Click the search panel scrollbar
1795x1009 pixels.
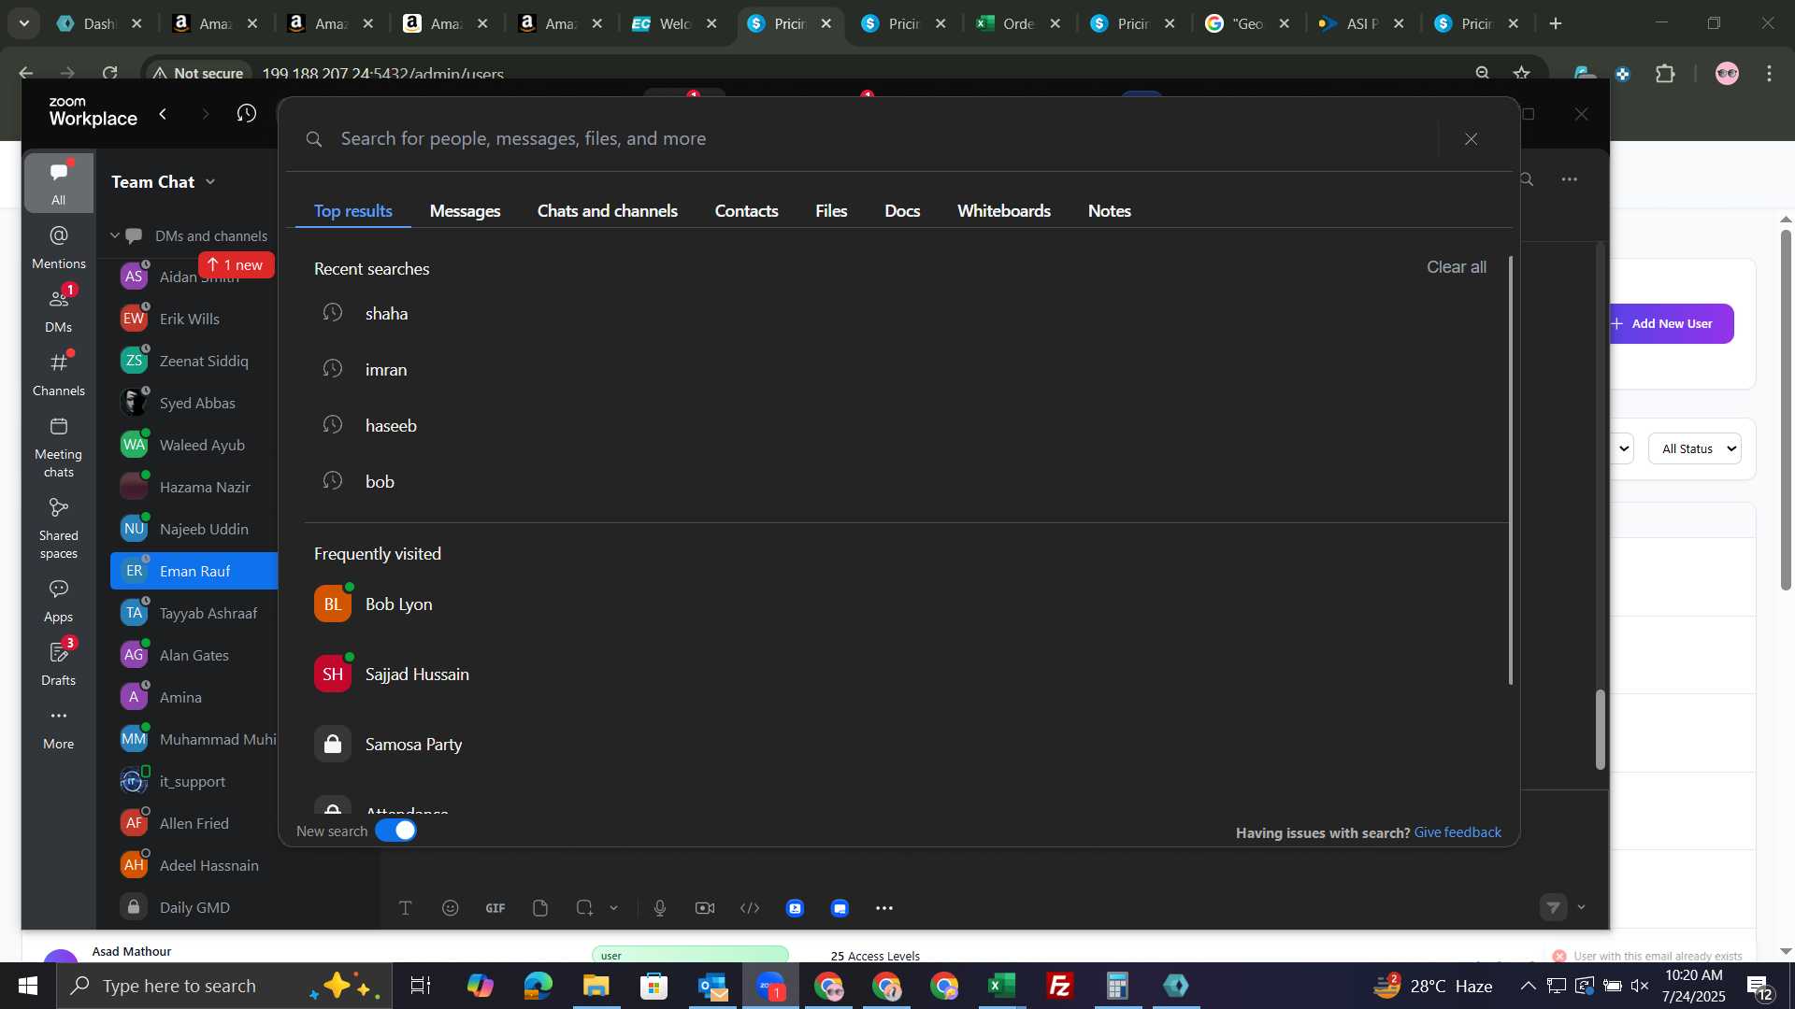[1510, 470]
